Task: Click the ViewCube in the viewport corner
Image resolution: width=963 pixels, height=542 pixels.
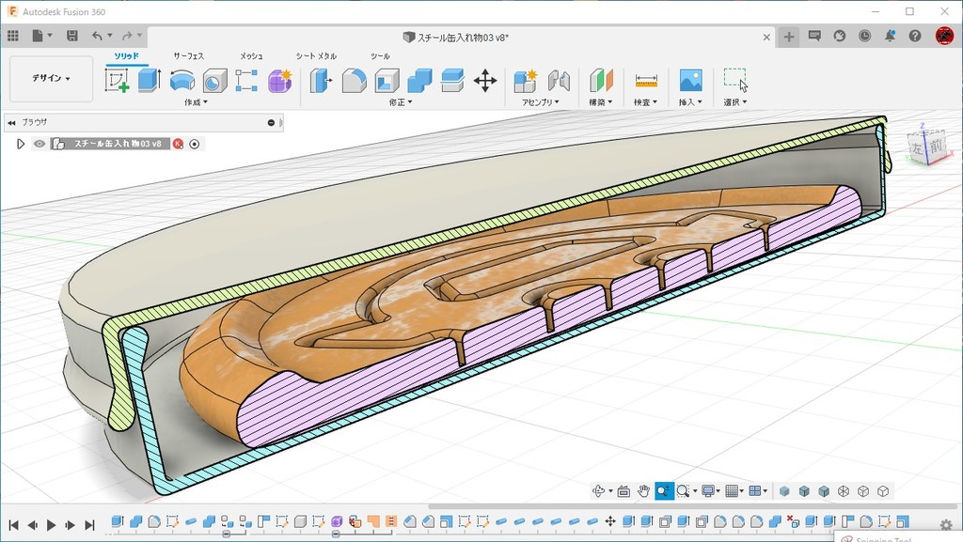Action: 926,147
